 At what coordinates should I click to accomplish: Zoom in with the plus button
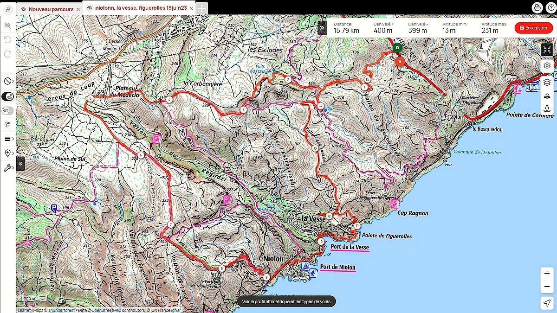tap(547, 274)
